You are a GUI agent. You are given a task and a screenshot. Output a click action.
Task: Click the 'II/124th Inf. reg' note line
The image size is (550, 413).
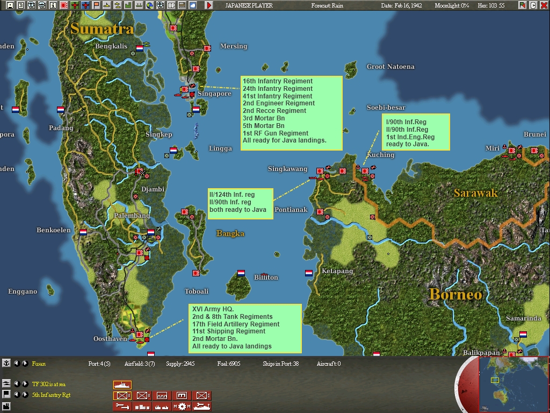232,195
